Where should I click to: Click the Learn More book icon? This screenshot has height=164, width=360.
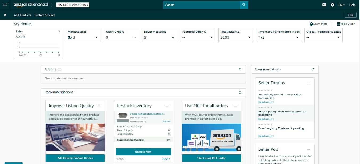[x=311, y=24]
